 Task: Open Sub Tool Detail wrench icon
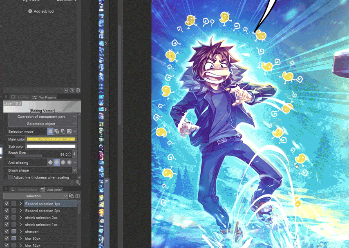coord(78,183)
